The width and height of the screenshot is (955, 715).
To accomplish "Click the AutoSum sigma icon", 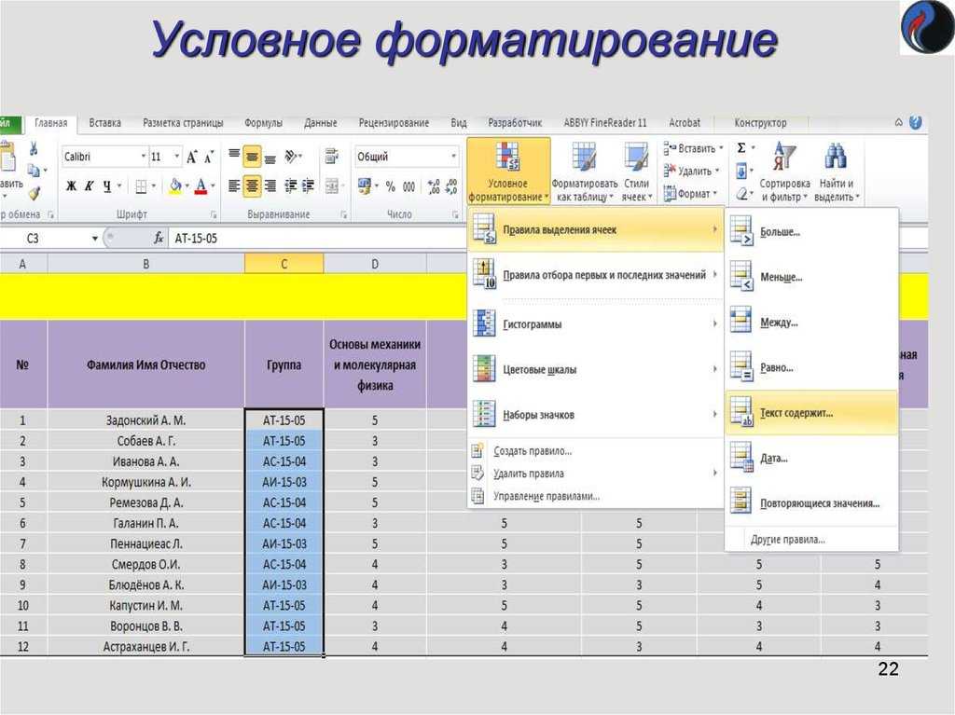I will point(741,148).
